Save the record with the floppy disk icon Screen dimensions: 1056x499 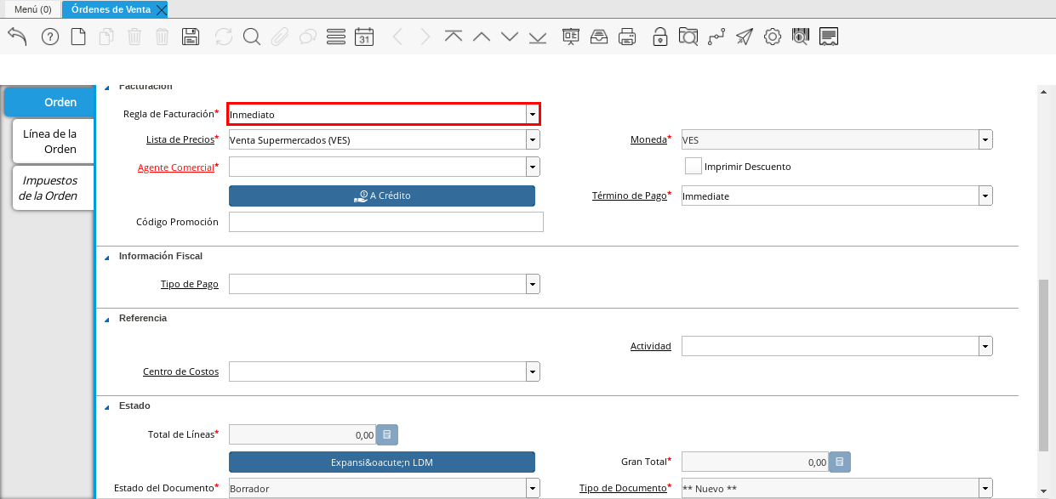191,37
